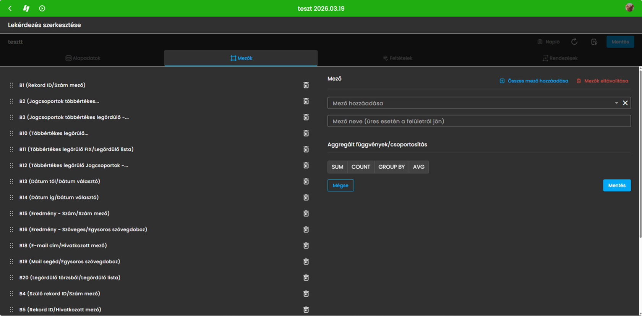Click into the Mező neve input field
The width and height of the screenshot is (642, 316).
pos(479,121)
